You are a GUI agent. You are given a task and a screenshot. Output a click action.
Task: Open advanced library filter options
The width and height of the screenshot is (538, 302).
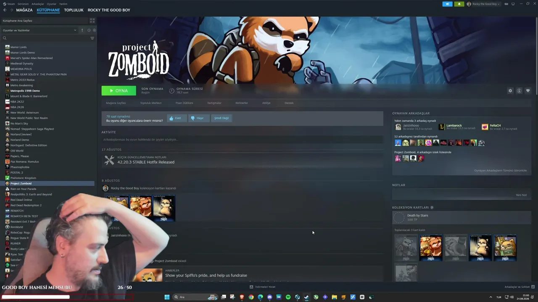pos(92,38)
